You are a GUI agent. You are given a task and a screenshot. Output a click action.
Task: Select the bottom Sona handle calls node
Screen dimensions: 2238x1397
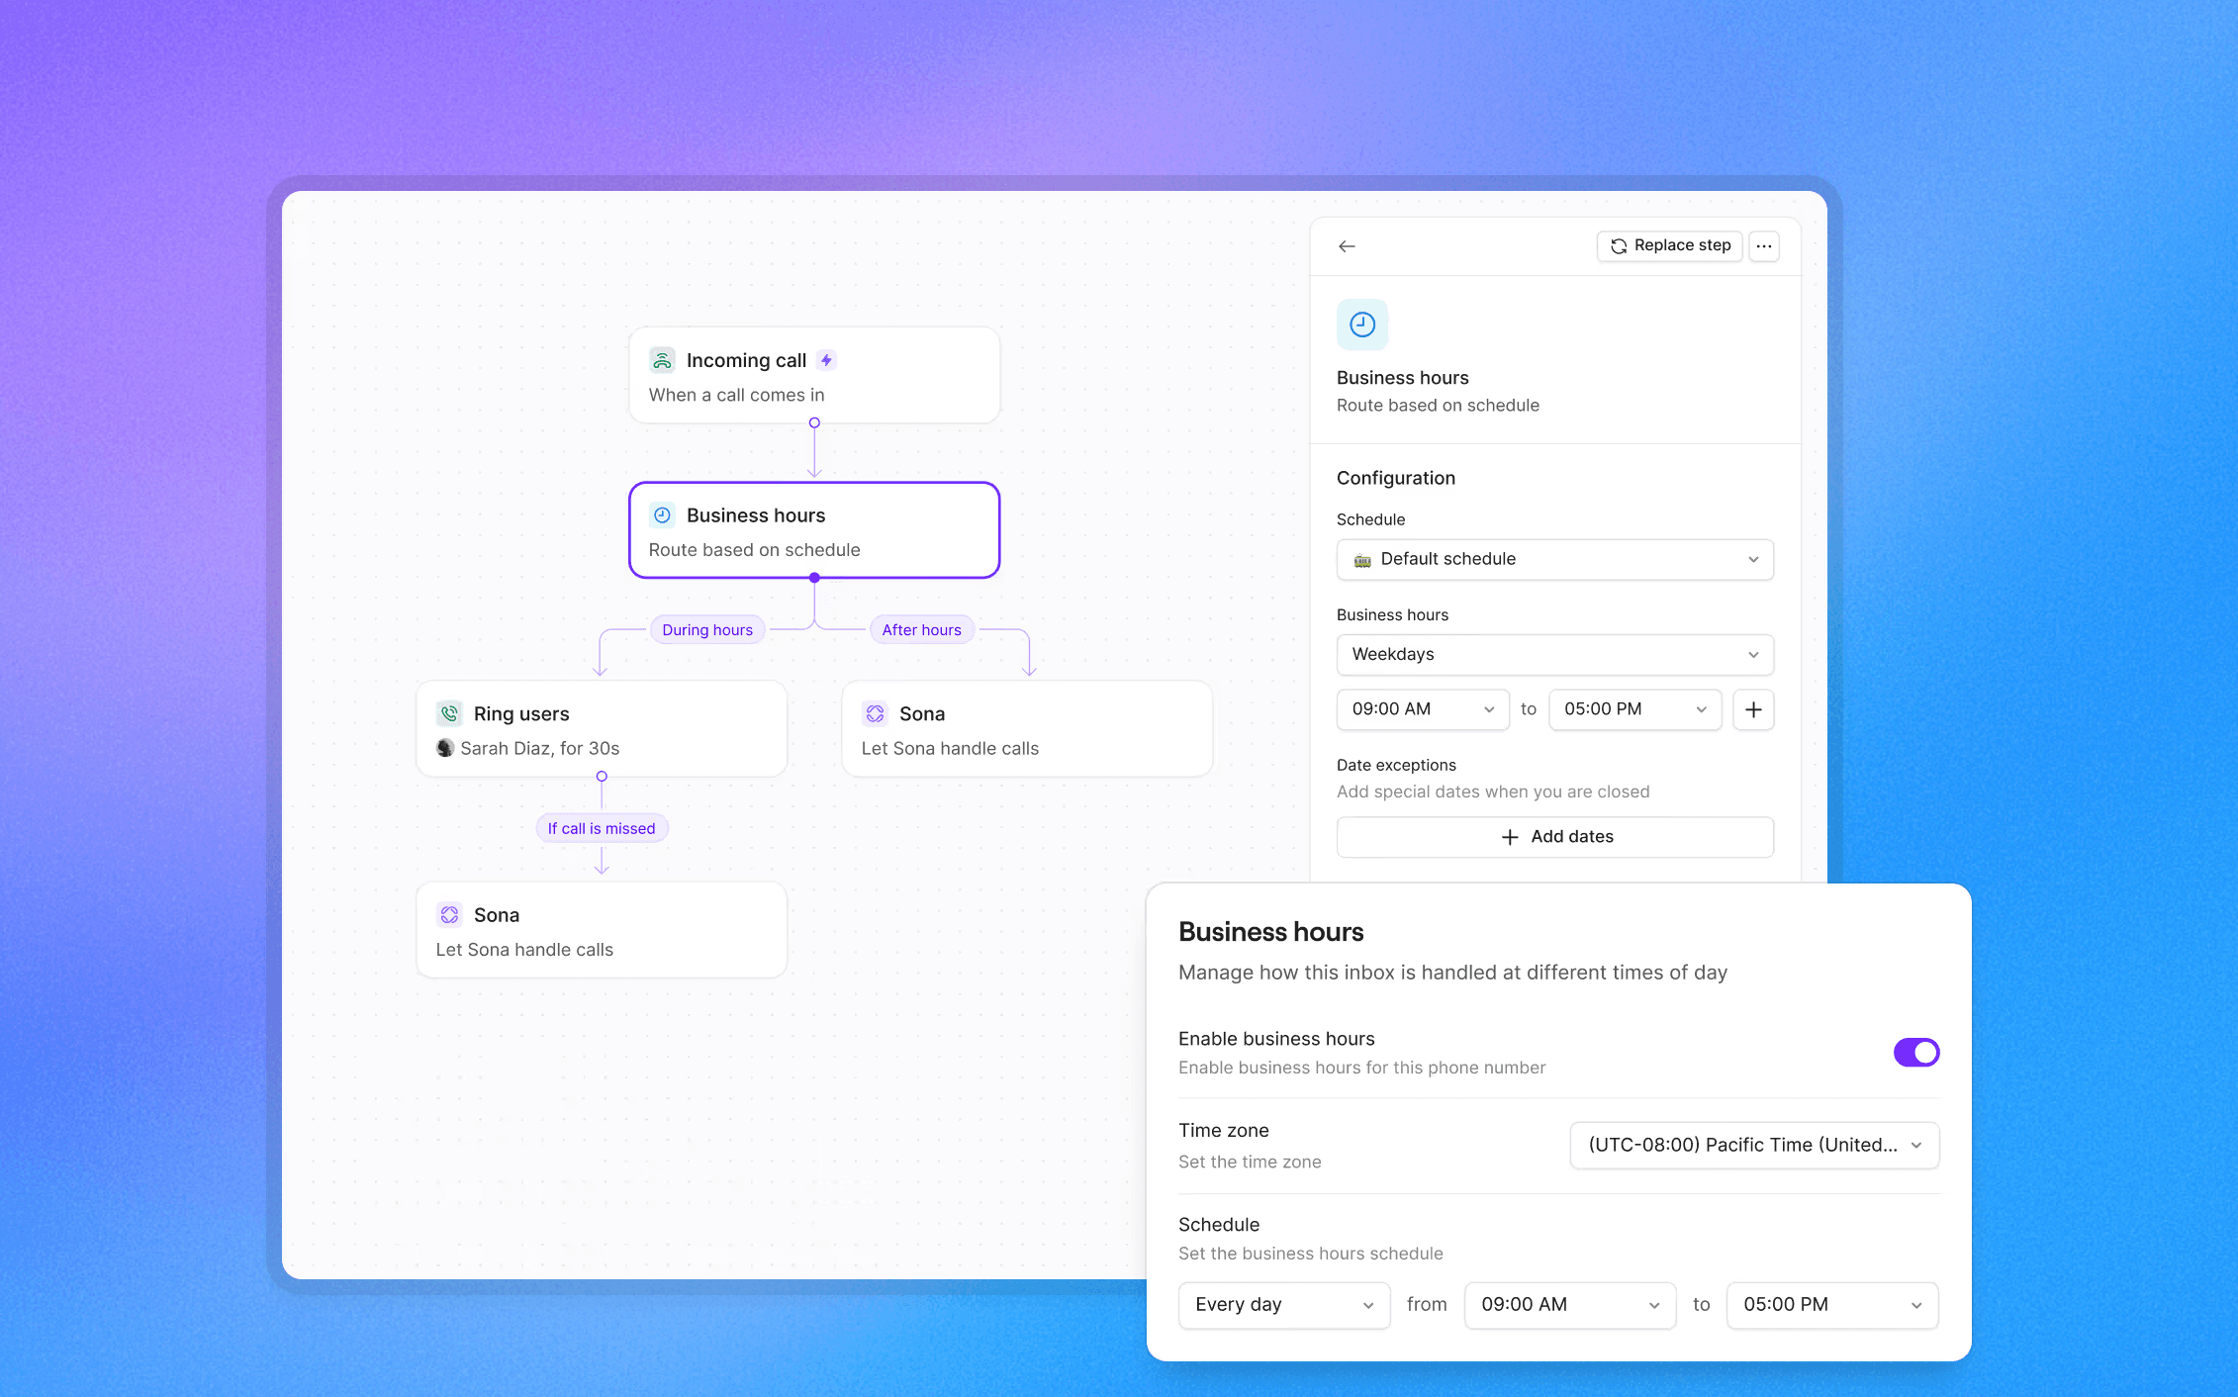click(x=601, y=930)
